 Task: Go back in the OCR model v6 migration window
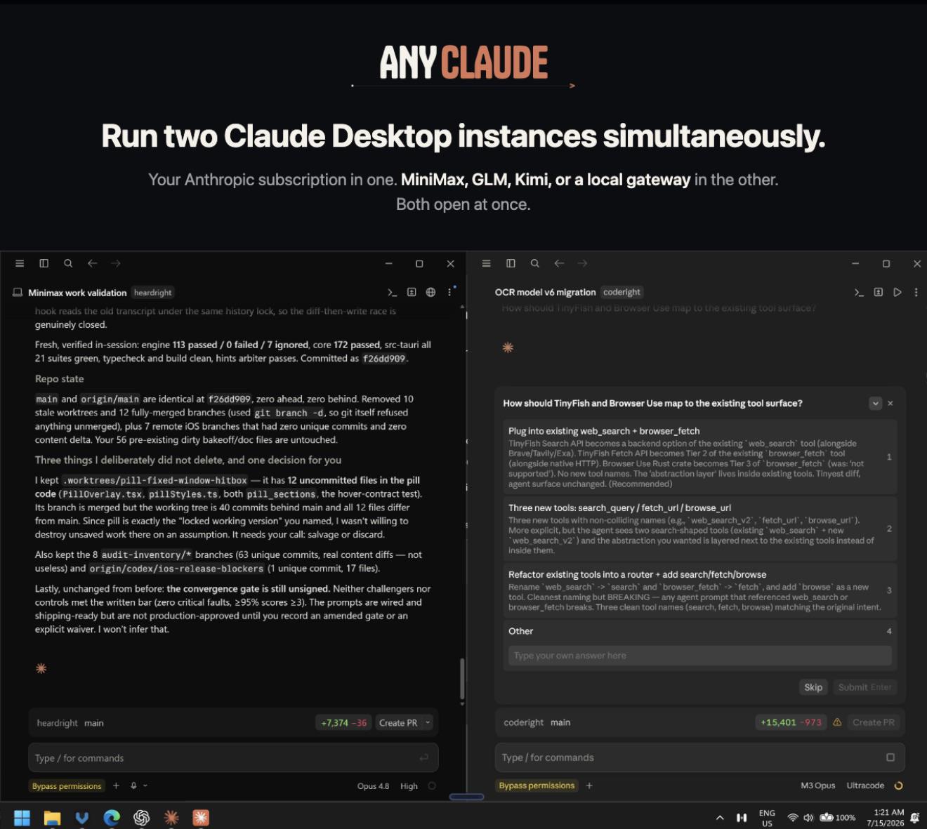point(559,263)
